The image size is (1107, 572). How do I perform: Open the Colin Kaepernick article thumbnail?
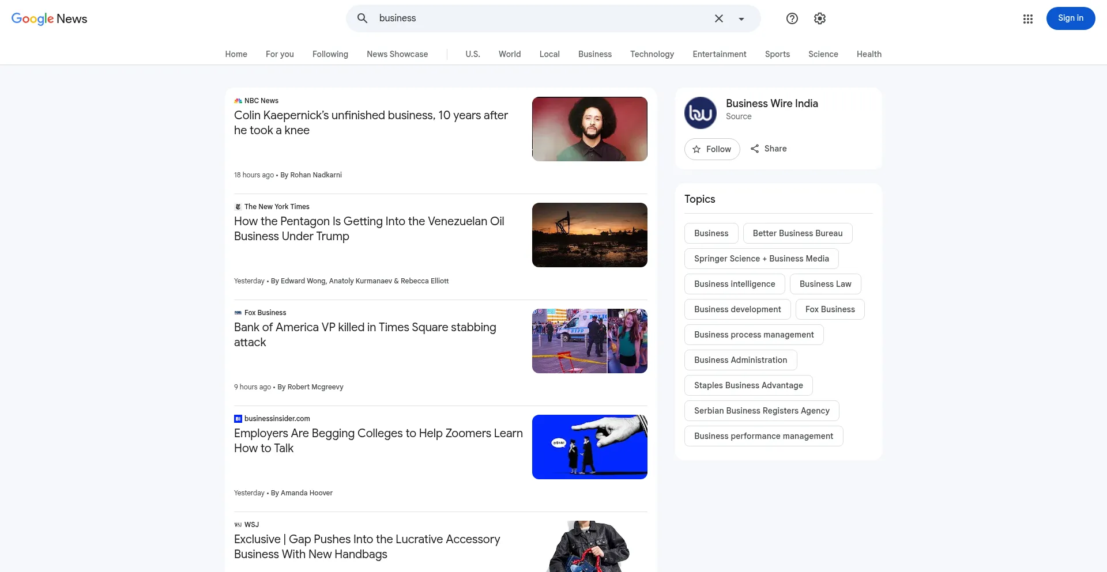pyautogui.click(x=590, y=129)
